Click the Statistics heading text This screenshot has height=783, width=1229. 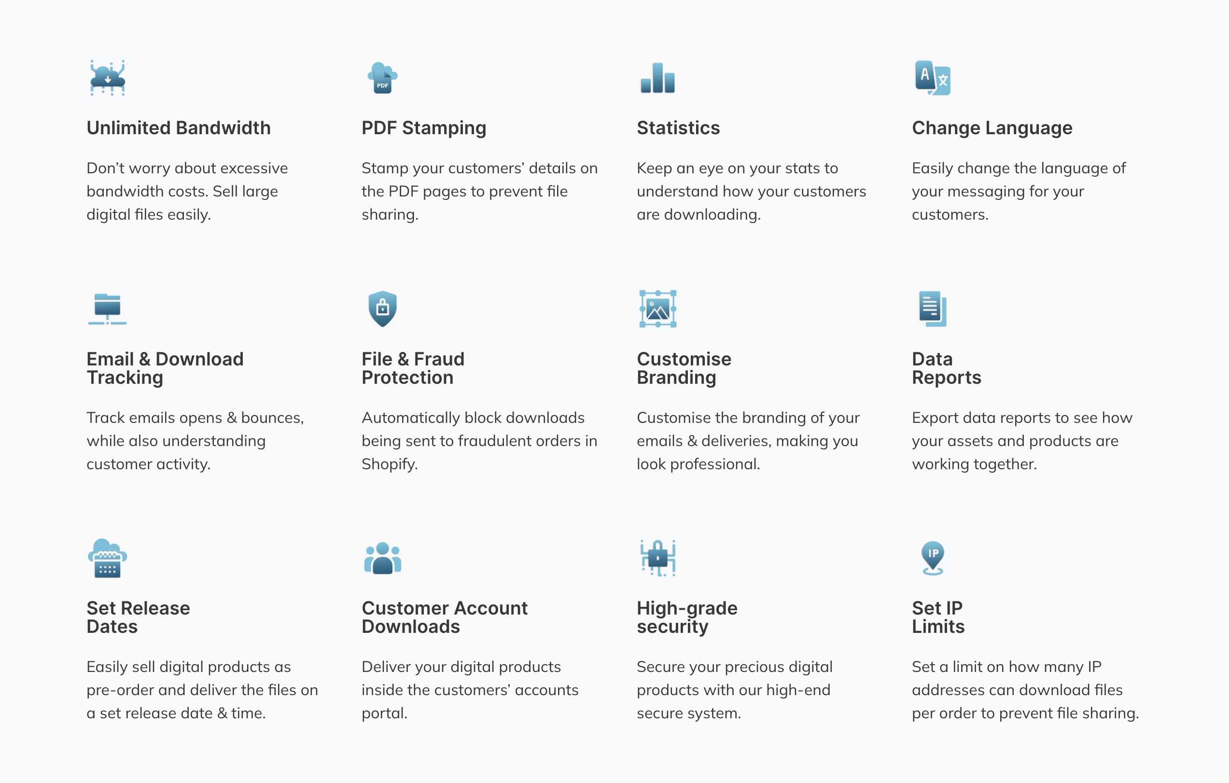click(x=678, y=127)
